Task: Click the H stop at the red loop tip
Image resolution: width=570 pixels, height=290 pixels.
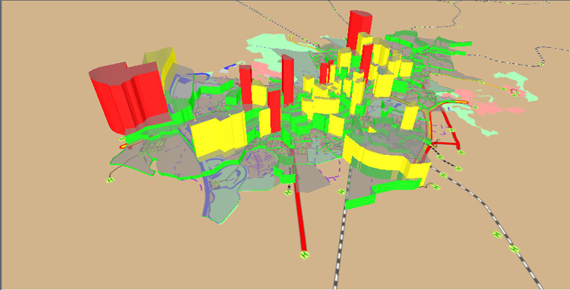Action: click(461, 153)
